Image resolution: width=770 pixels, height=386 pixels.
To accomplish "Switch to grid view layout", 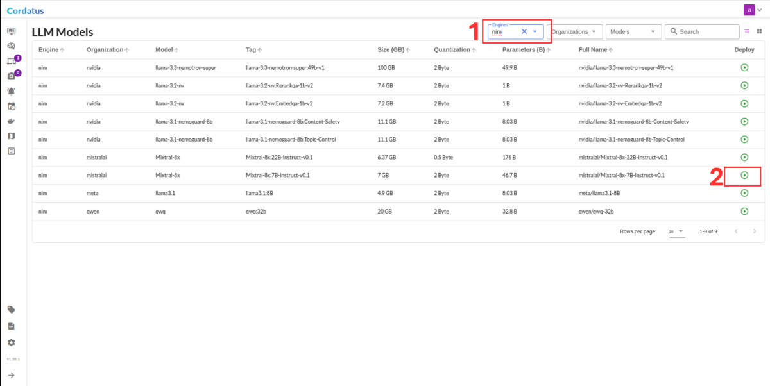I will (759, 31).
